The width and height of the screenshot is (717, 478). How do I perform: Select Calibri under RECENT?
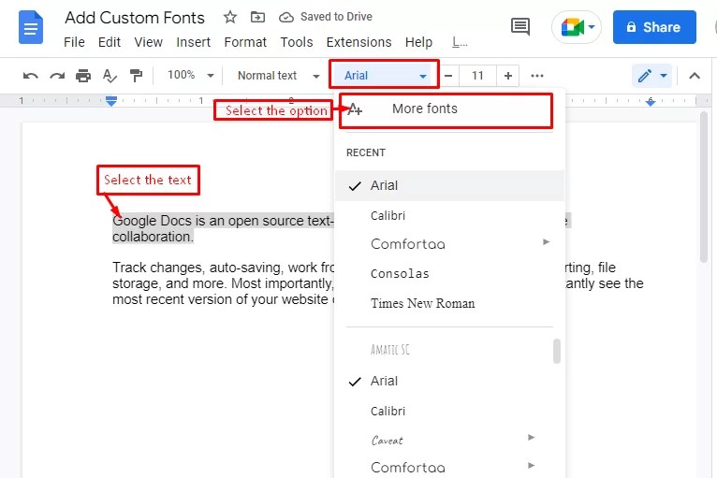tap(449, 215)
